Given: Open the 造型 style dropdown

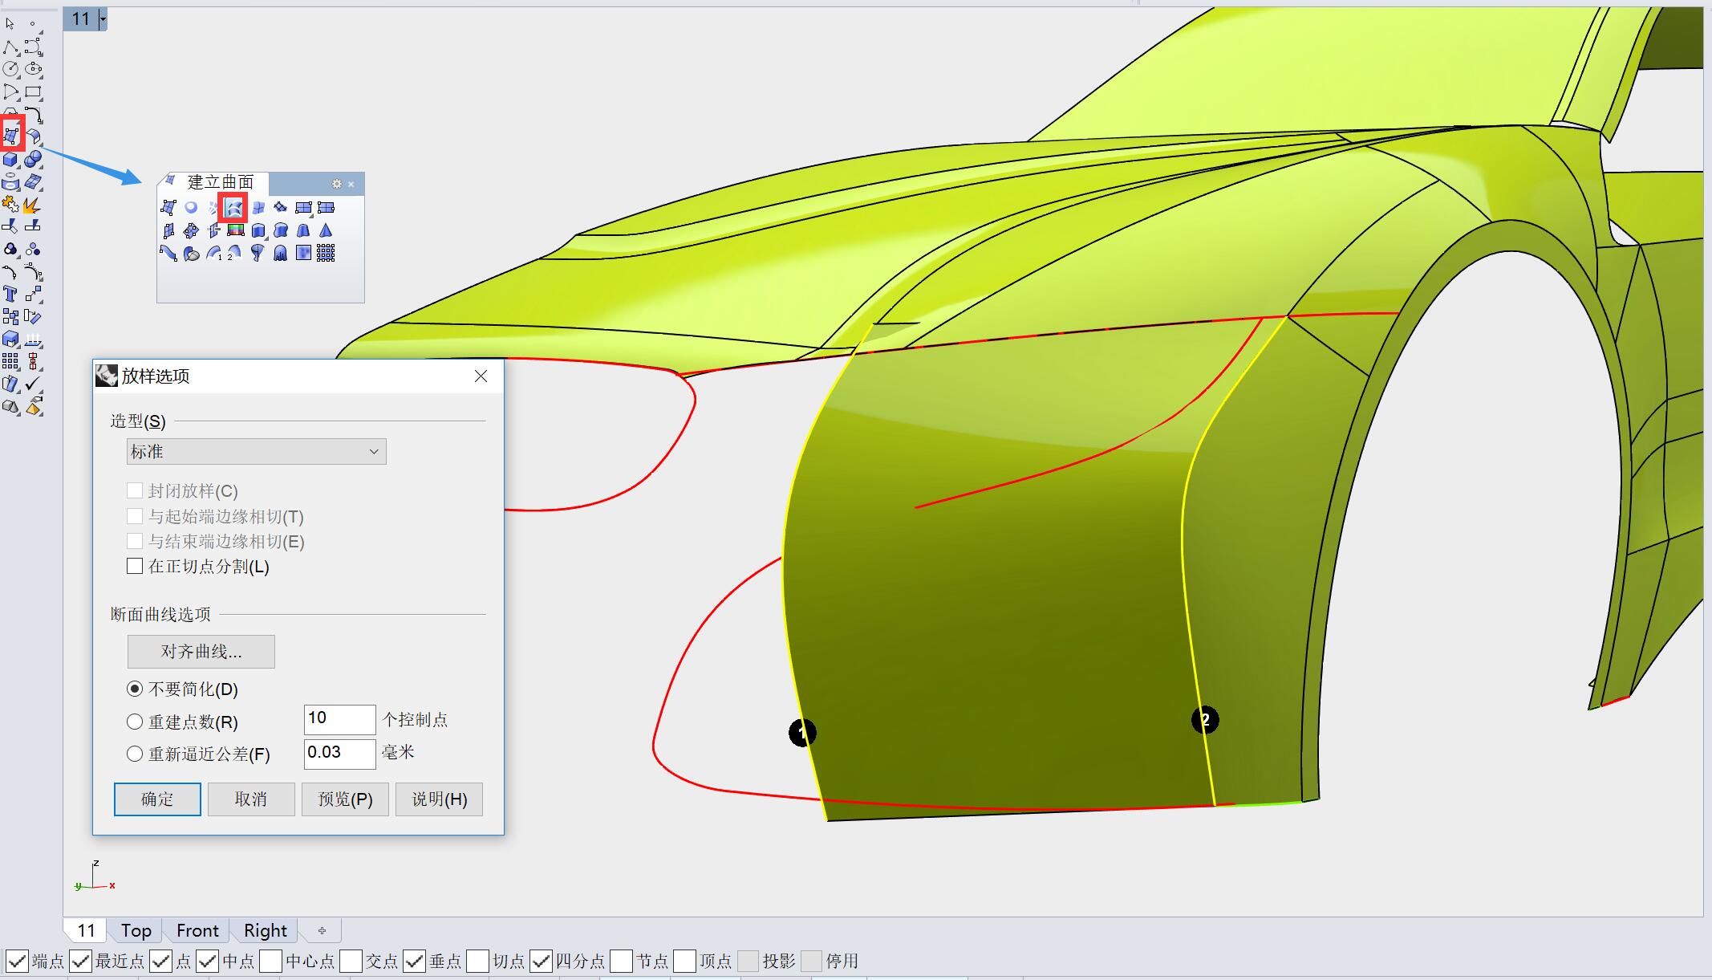Looking at the screenshot, I should (x=256, y=451).
